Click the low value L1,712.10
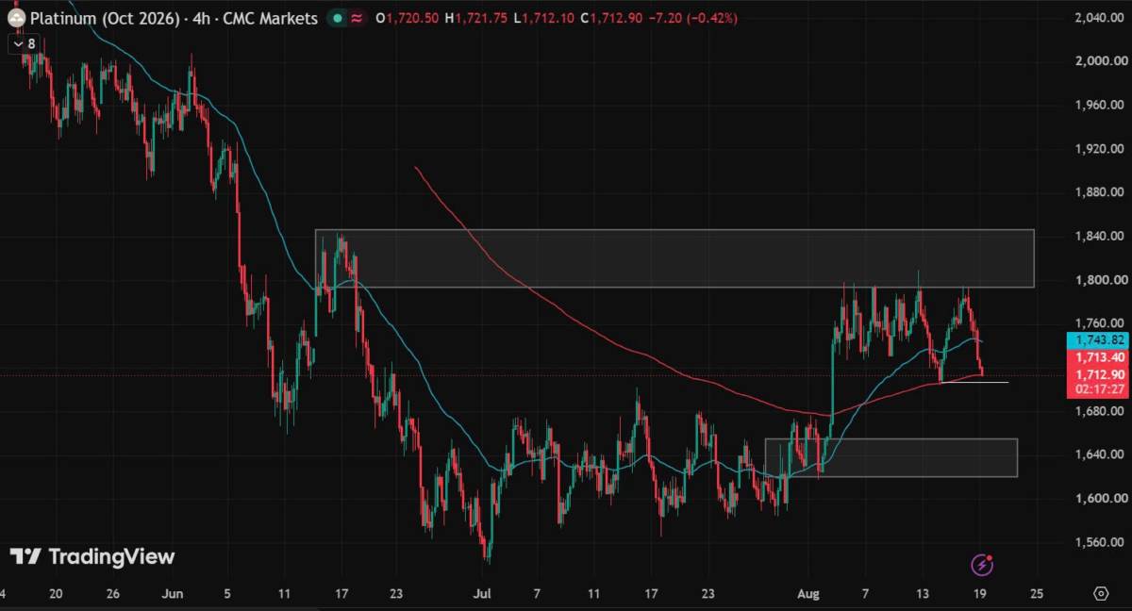Viewport: 1132px width, 611px height. pyautogui.click(x=544, y=18)
